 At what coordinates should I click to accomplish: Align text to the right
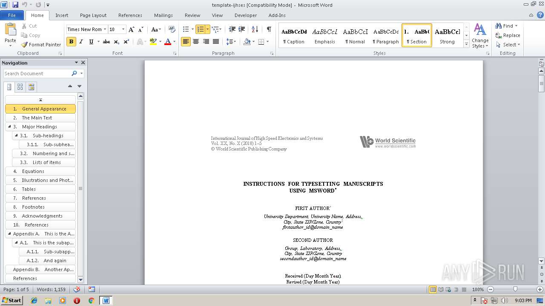[x=206, y=42]
